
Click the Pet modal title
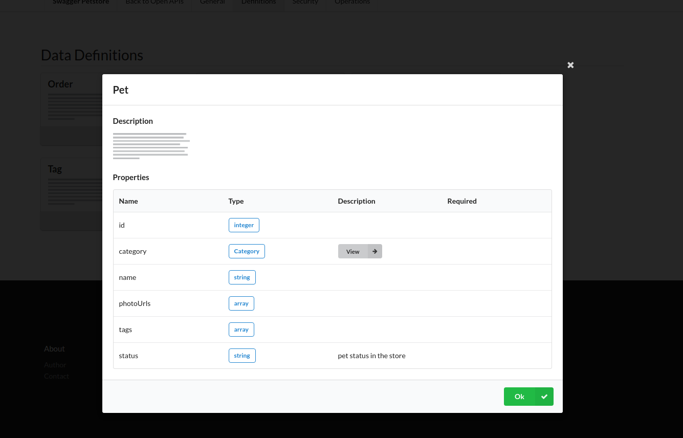pyautogui.click(x=121, y=90)
